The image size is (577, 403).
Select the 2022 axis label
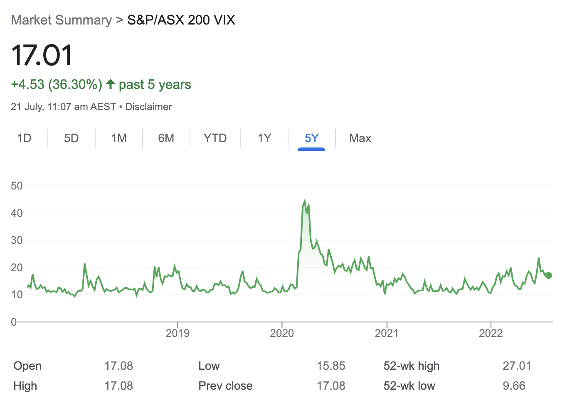(491, 333)
